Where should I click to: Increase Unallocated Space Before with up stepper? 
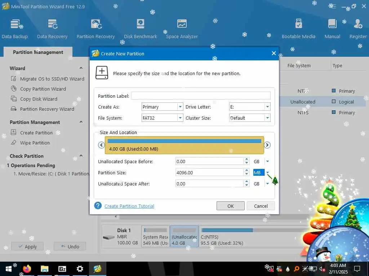246,159
